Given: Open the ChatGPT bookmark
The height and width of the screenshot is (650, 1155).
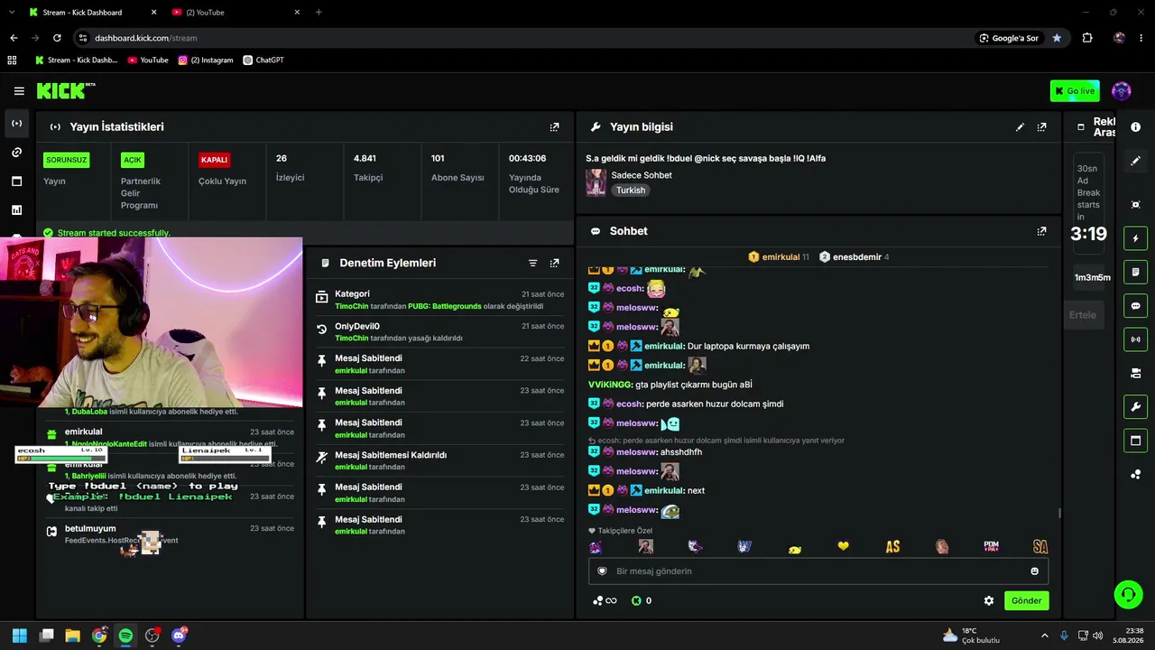Looking at the screenshot, I should (x=263, y=60).
